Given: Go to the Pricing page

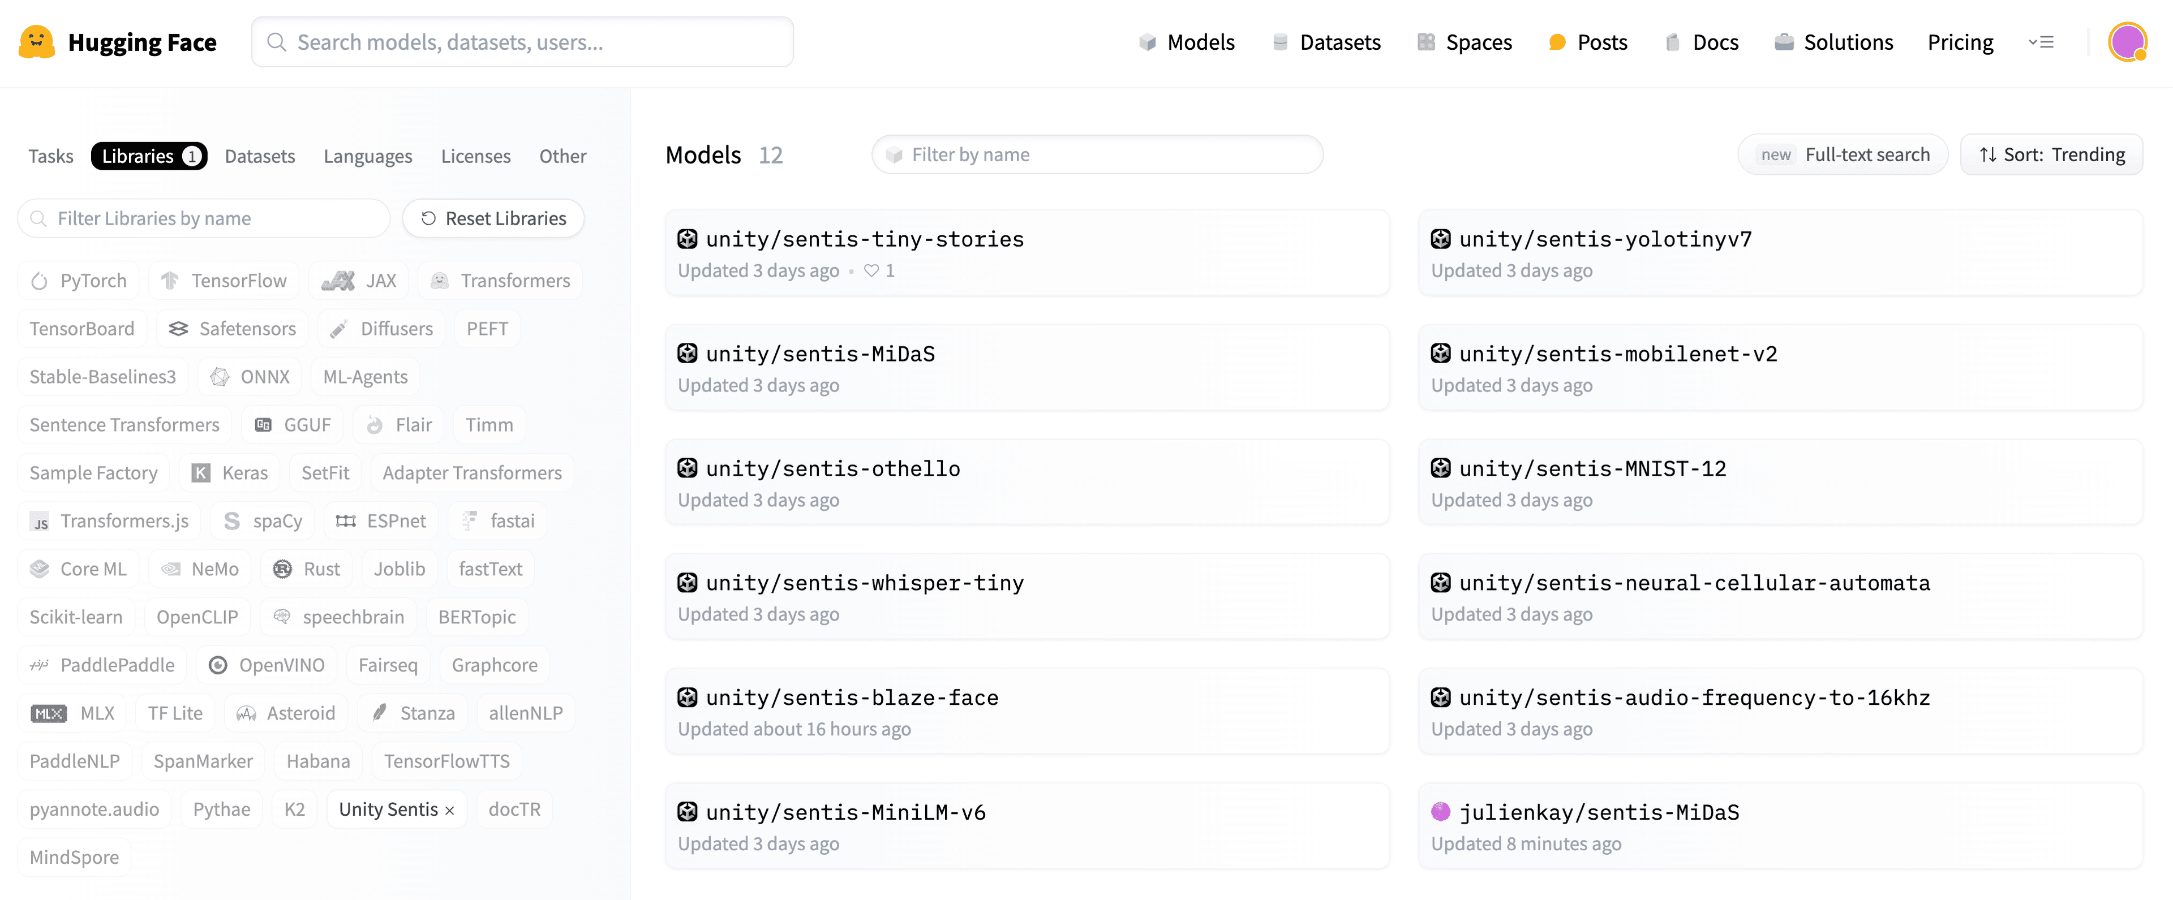Looking at the screenshot, I should [x=1960, y=42].
